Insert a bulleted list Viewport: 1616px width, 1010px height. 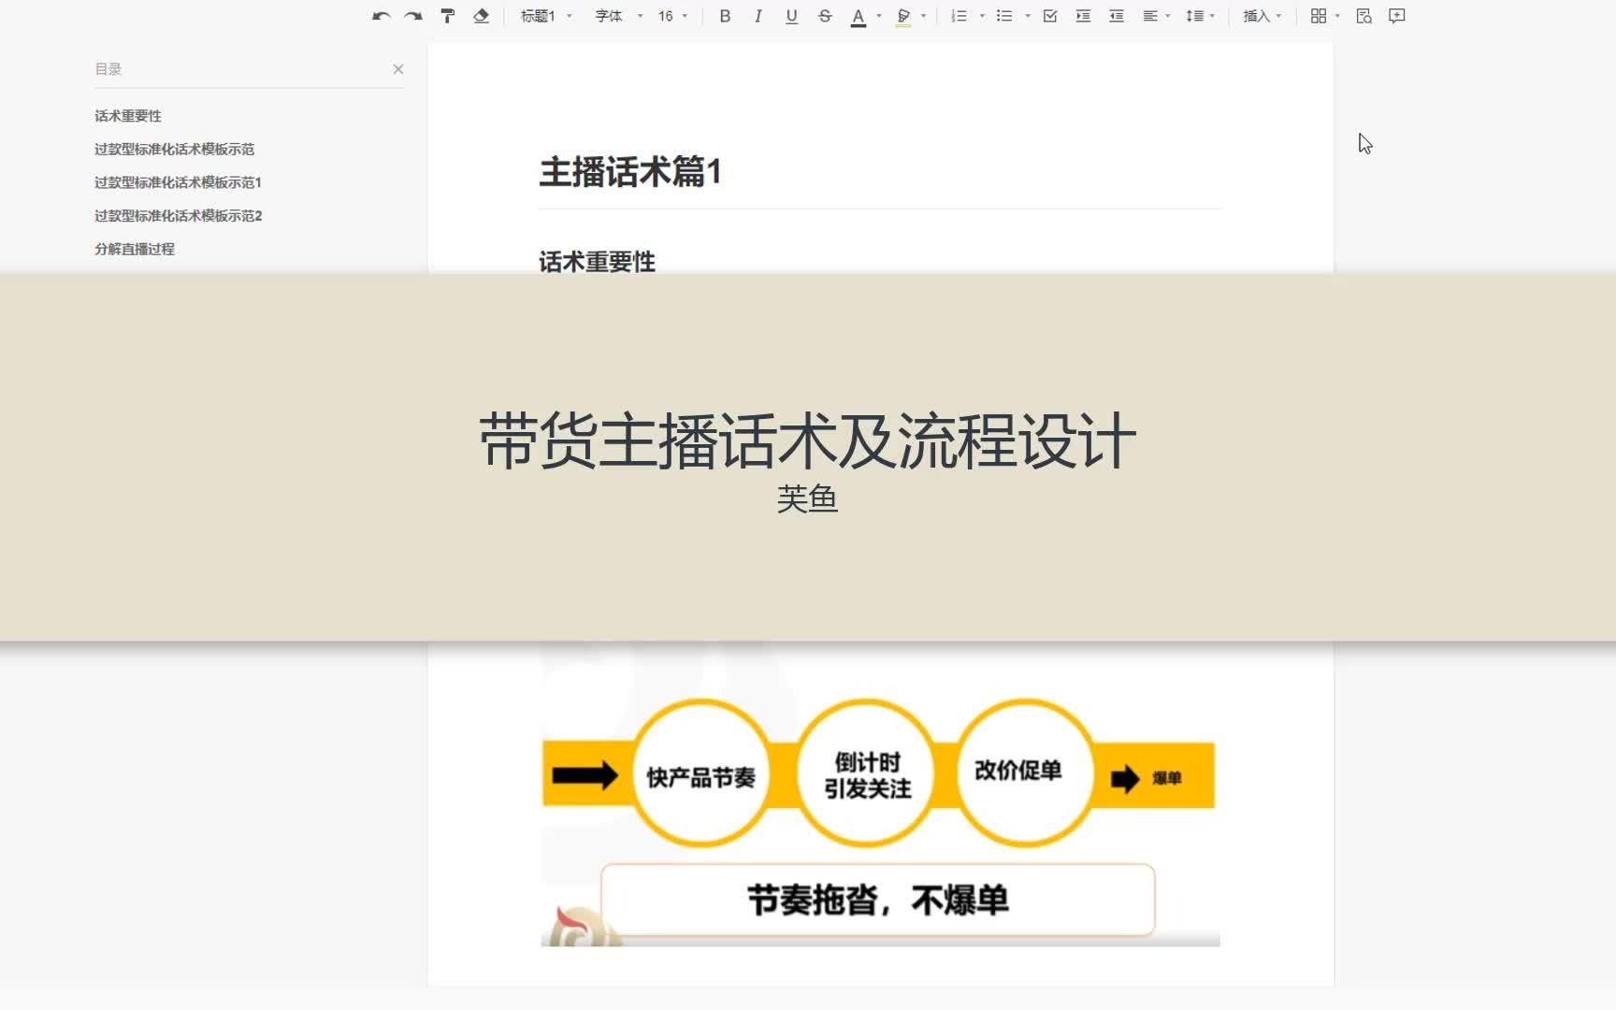(1004, 16)
